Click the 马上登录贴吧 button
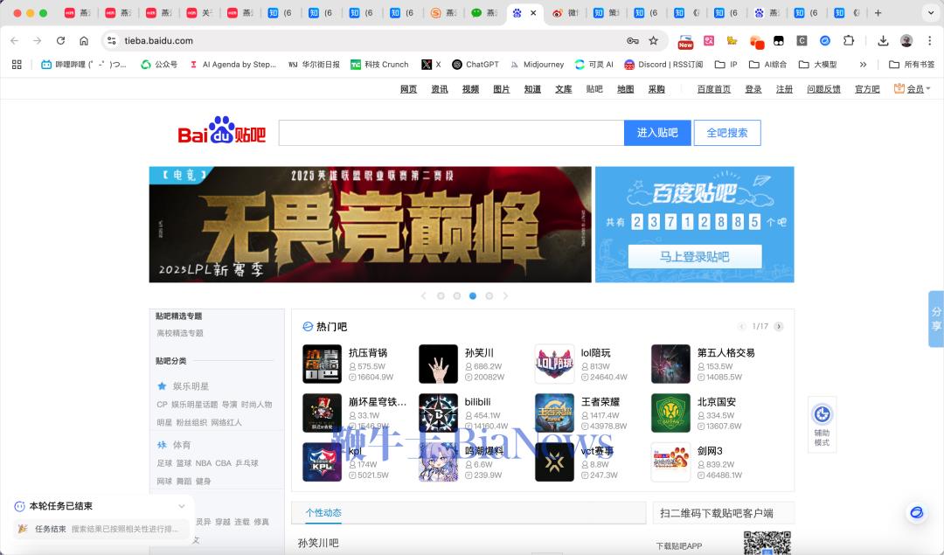Screen dimensions: 944x555 [694, 257]
